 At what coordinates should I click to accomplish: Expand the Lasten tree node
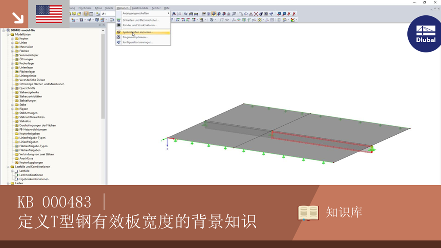tap(8, 183)
